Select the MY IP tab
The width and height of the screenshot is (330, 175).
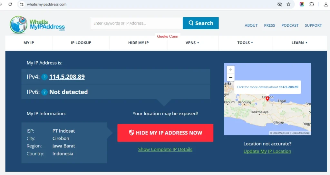[29, 43]
